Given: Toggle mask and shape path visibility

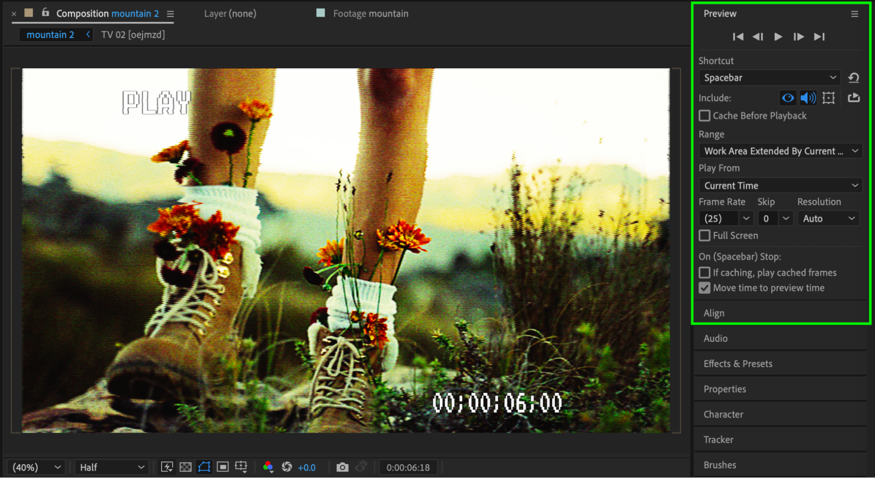Looking at the screenshot, I should (x=204, y=467).
